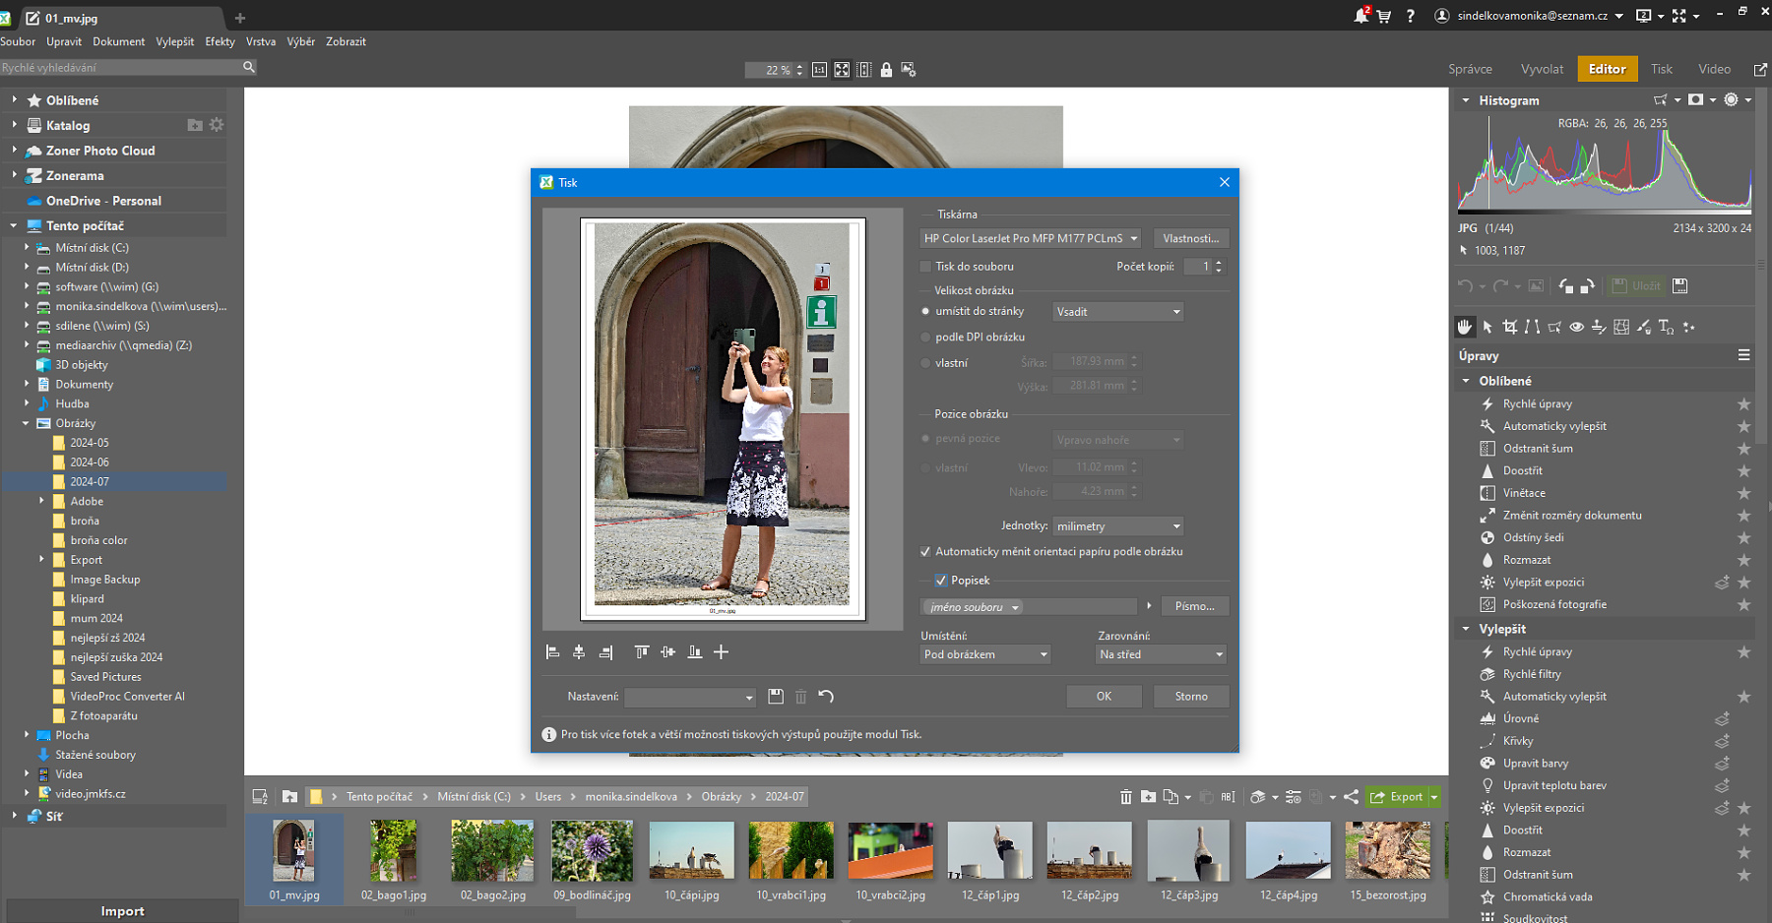Select the podle DPI obrázku radio option

[x=925, y=338]
